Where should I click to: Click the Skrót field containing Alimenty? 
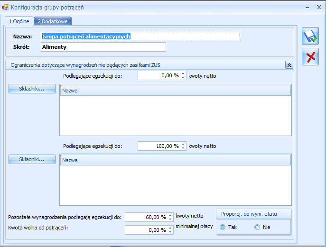(x=103, y=47)
